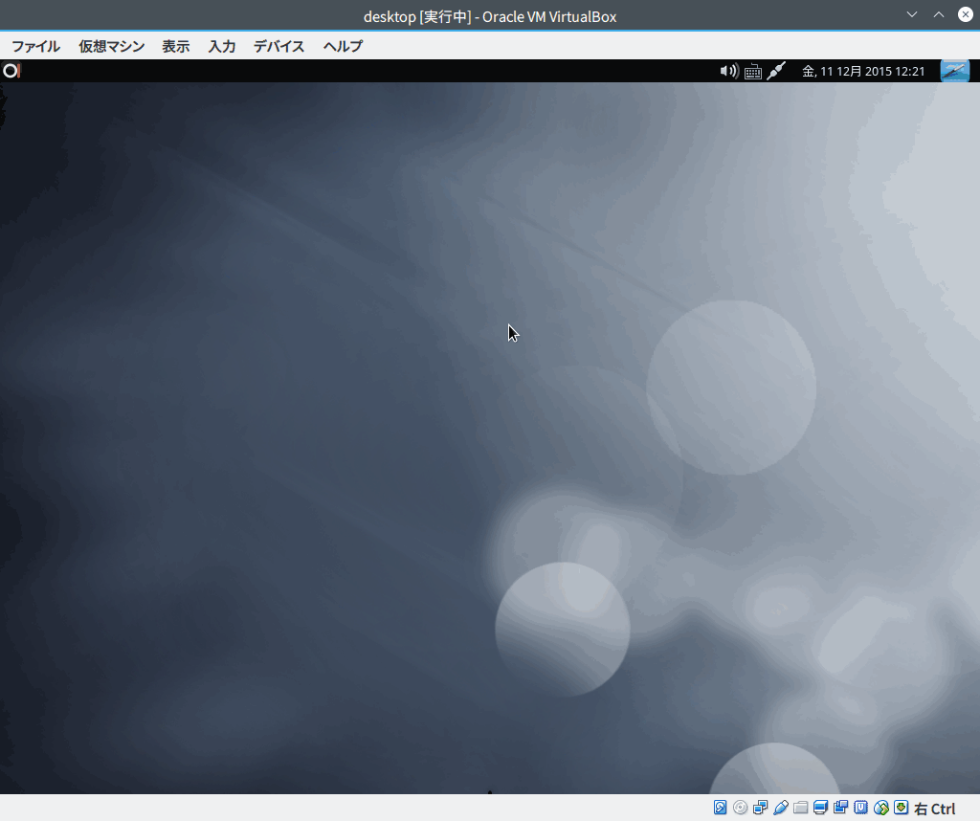Open the ファイル menu
Image resolution: width=980 pixels, height=821 pixels.
[x=35, y=46]
